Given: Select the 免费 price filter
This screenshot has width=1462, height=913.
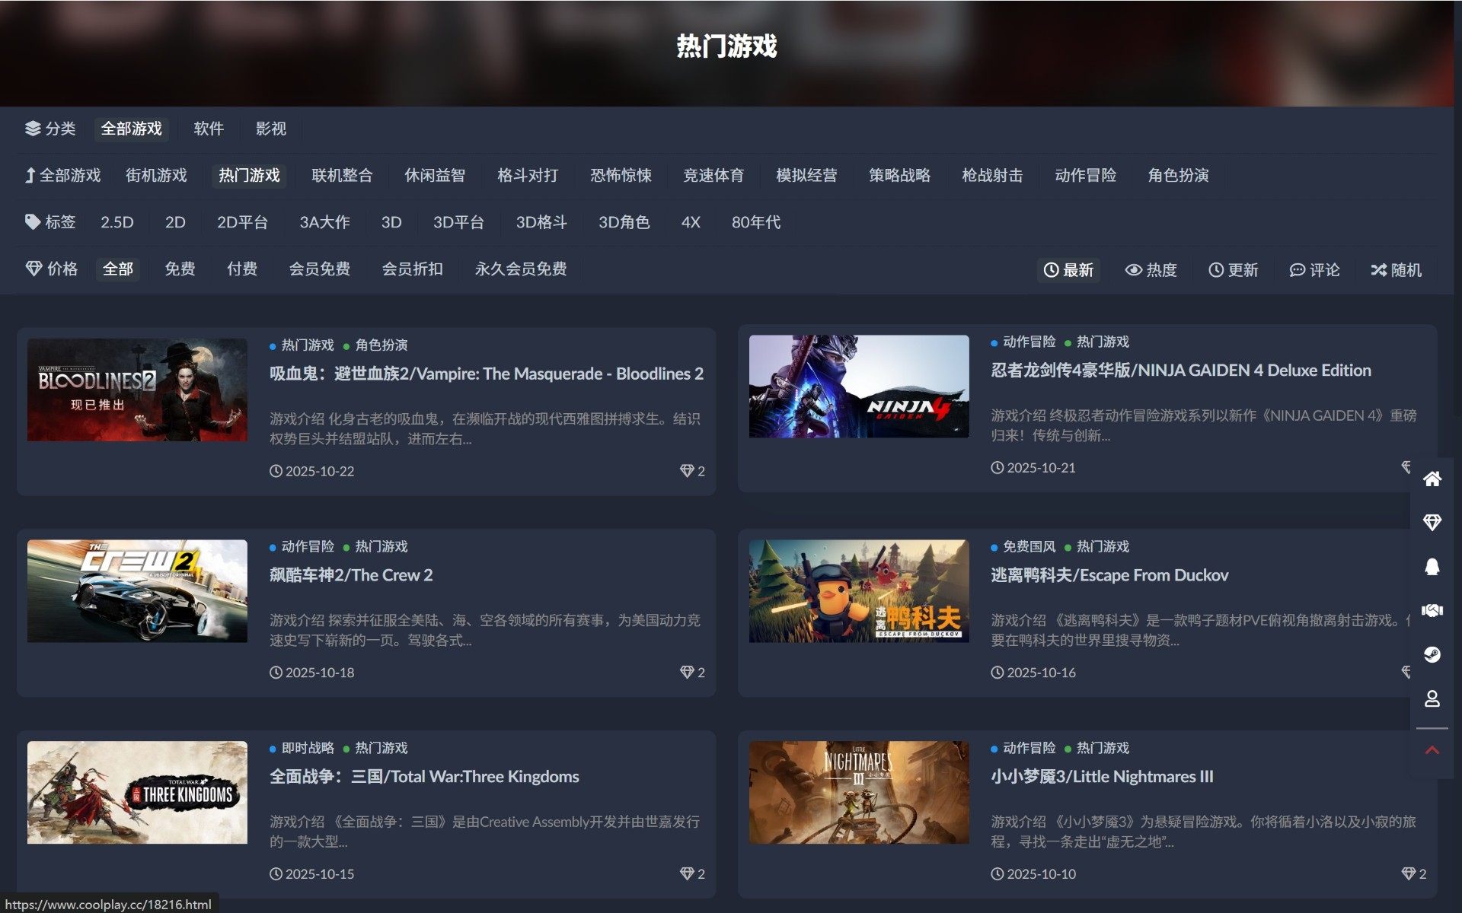Looking at the screenshot, I should click(x=180, y=269).
